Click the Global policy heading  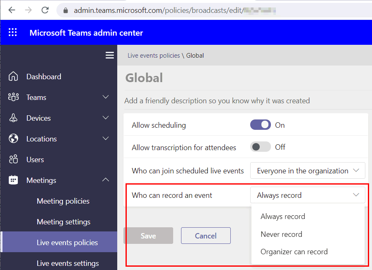(144, 78)
